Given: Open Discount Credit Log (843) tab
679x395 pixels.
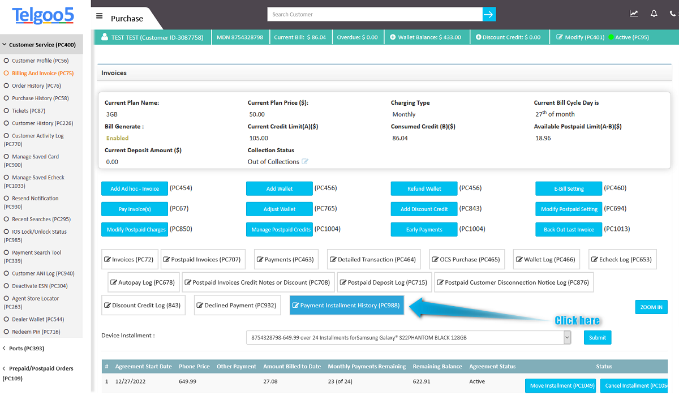Looking at the screenshot, I should [143, 306].
